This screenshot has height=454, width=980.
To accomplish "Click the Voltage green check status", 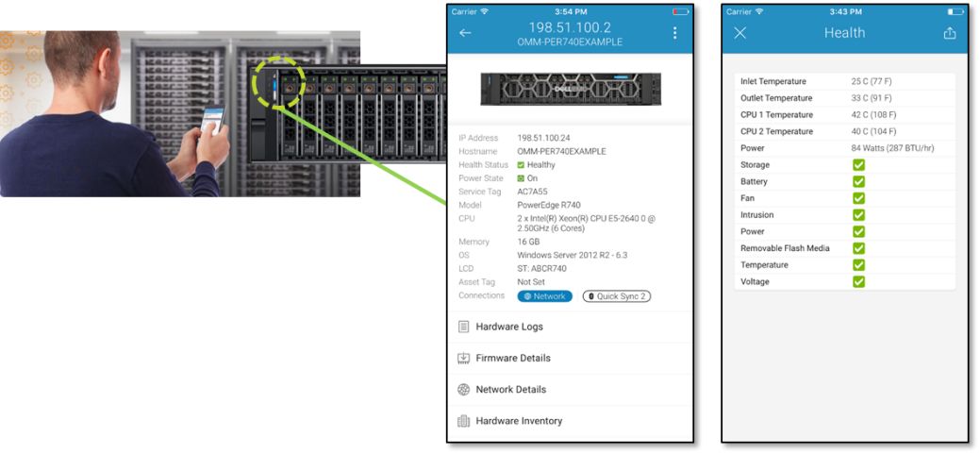I will pos(858,281).
